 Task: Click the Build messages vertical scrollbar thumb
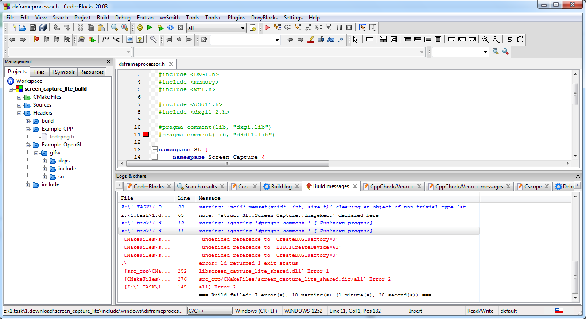pyautogui.click(x=575, y=277)
